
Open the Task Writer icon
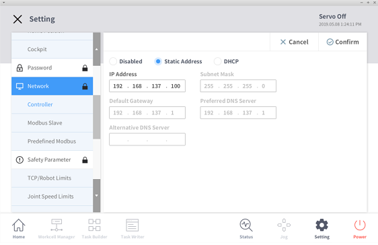coord(133,225)
